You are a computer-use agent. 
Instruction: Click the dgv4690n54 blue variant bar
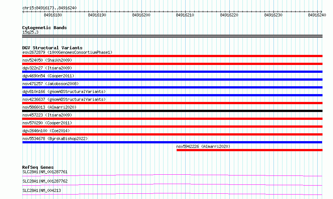(x=172, y=80)
